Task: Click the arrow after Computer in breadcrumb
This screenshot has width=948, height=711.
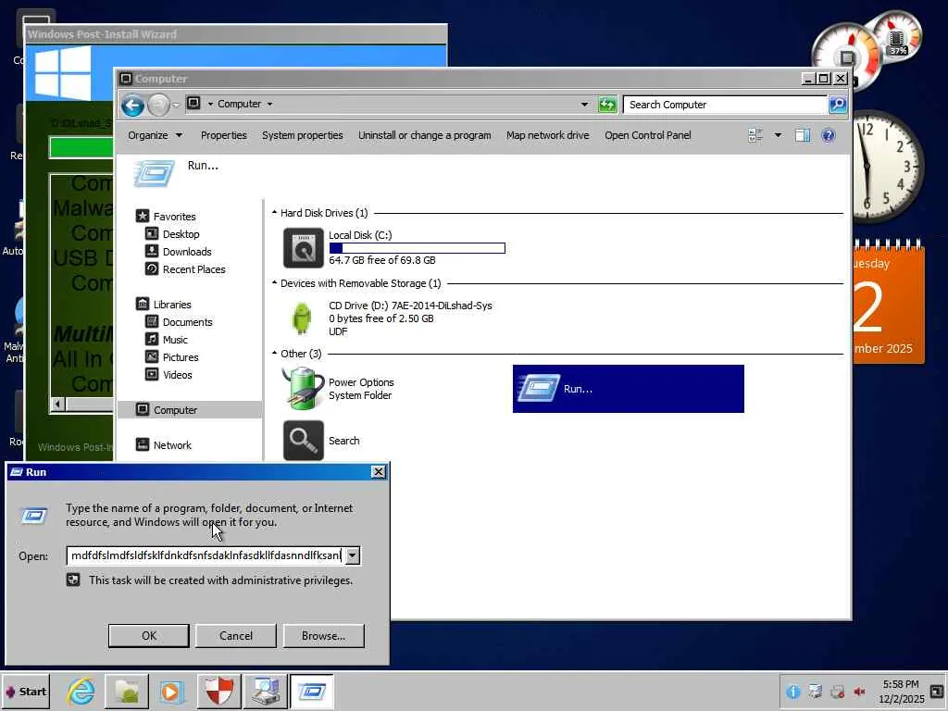Action: click(x=269, y=104)
